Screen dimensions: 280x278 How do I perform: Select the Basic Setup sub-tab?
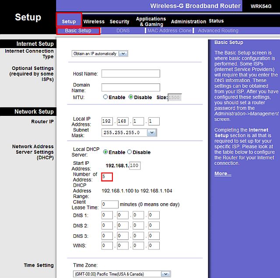[78, 31]
